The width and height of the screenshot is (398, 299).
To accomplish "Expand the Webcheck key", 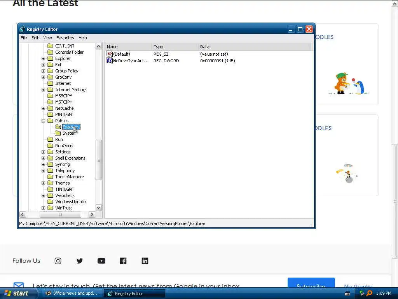I will pyautogui.click(x=44, y=195).
